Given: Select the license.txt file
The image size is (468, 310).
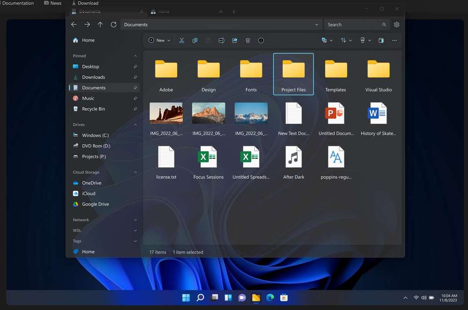Looking at the screenshot, I should (166, 162).
